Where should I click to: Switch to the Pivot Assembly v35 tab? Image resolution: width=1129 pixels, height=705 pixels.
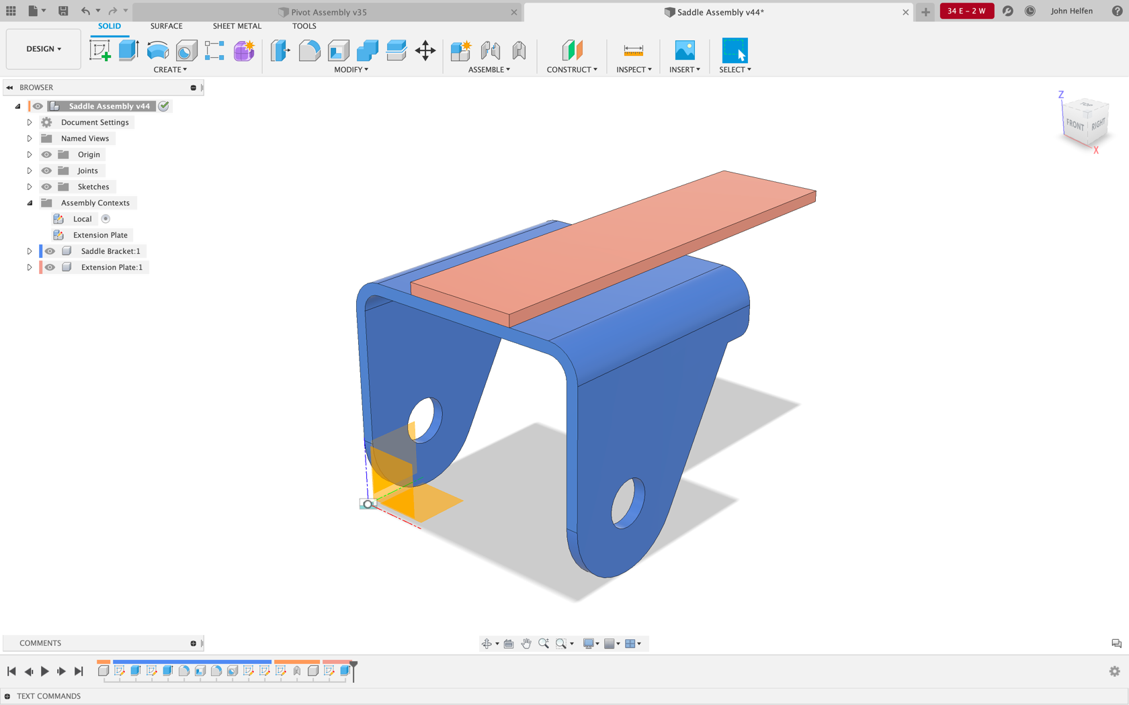tap(321, 11)
